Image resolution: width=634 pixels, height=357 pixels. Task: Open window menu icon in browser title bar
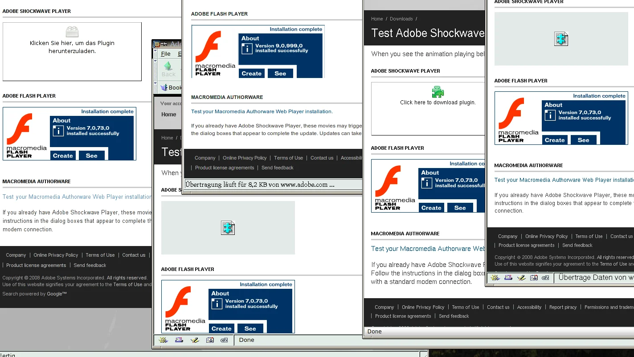pos(157,44)
